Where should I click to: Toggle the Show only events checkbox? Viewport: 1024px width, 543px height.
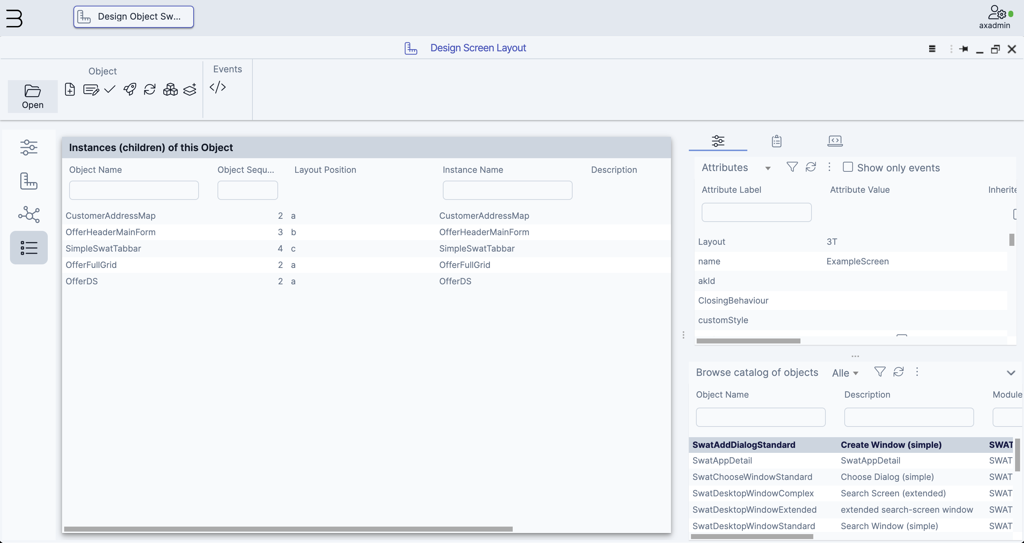pyautogui.click(x=848, y=167)
